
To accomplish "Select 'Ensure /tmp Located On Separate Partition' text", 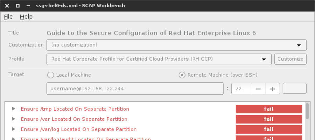I will pos(75,109).
